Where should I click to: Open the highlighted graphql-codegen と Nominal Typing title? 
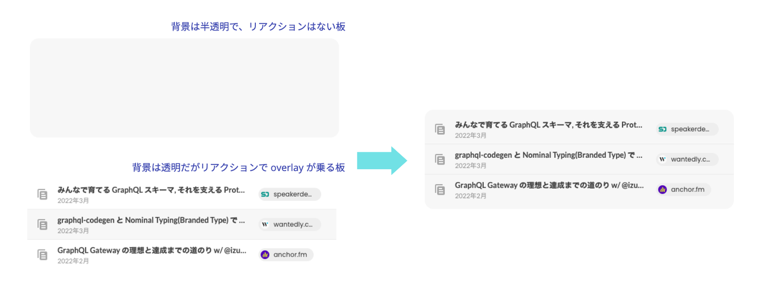(x=151, y=220)
